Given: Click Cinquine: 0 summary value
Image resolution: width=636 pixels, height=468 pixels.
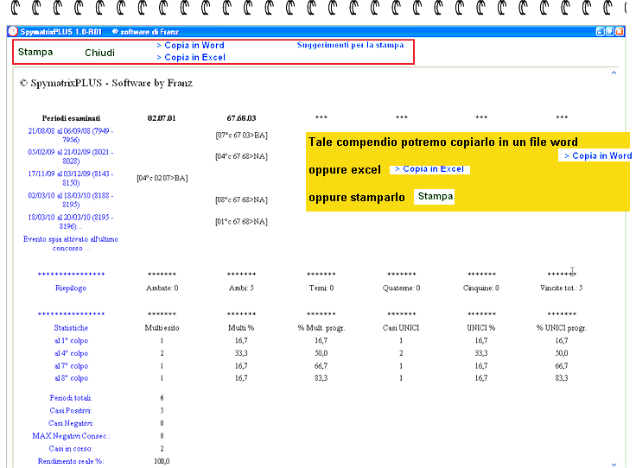Looking at the screenshot, I should point(481,288).
